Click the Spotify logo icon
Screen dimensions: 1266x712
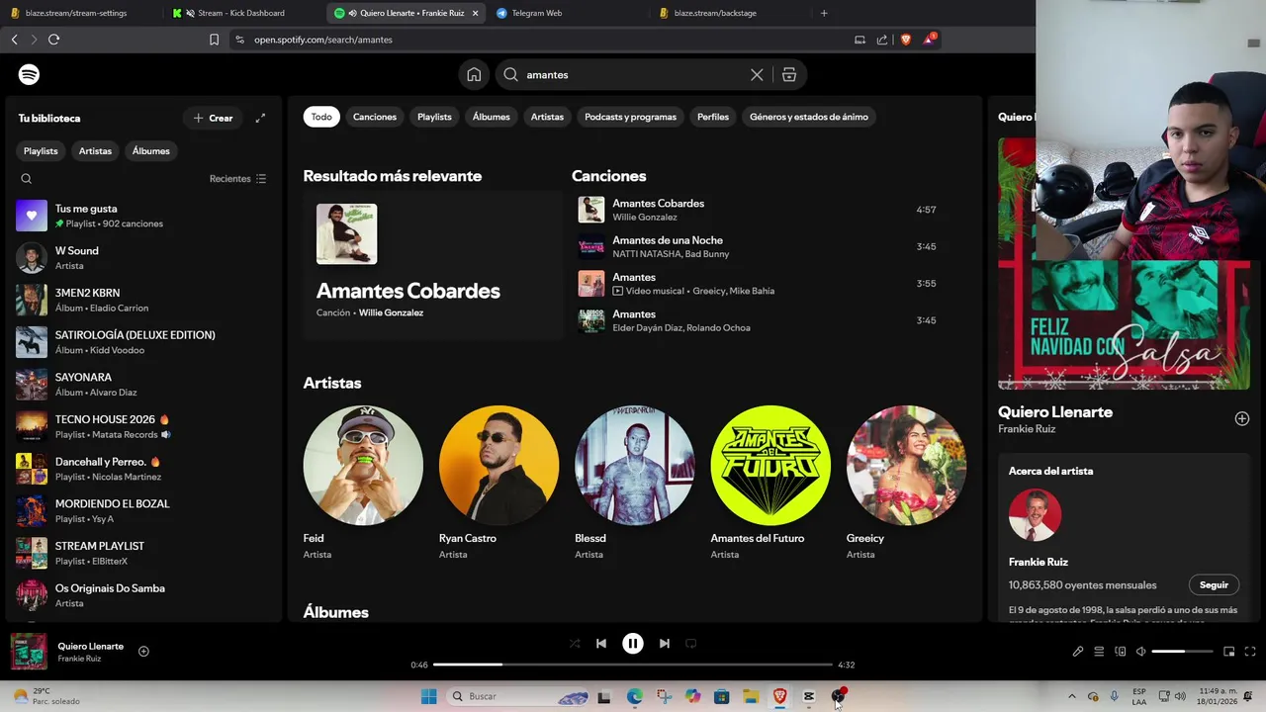coord(29,74)
